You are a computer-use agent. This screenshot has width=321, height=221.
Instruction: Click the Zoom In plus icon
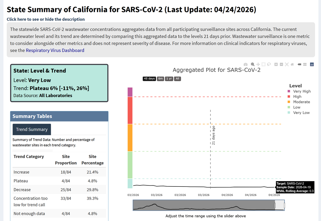(x=276, y=64)
